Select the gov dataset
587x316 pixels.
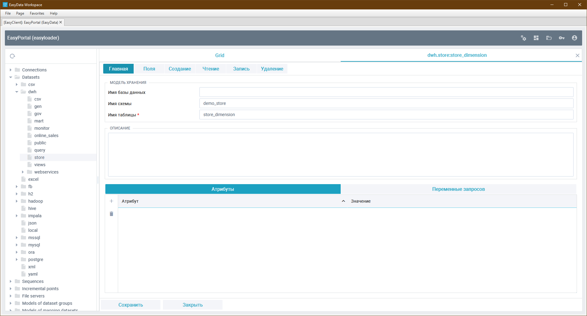pyautogui.click(x=38, y=114)
